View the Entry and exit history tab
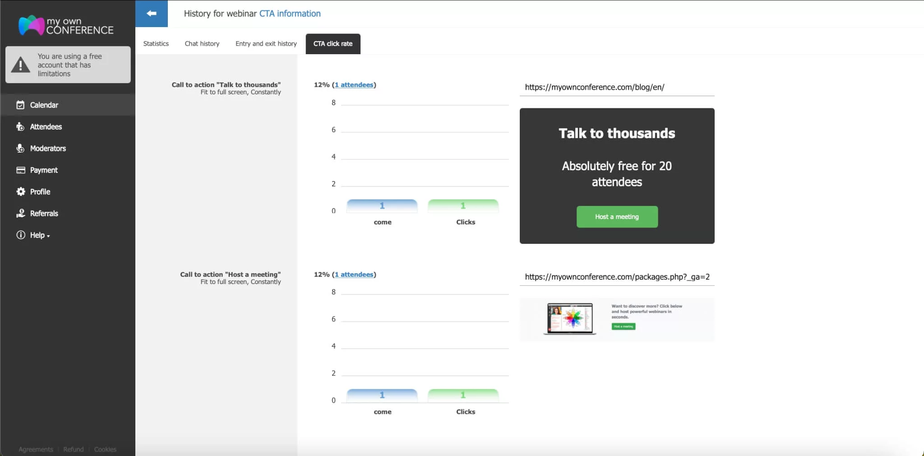This screenshot has height=456, width=924. (265, 43)
